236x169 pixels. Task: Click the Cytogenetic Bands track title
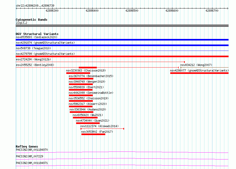click(x=32, y=20)
